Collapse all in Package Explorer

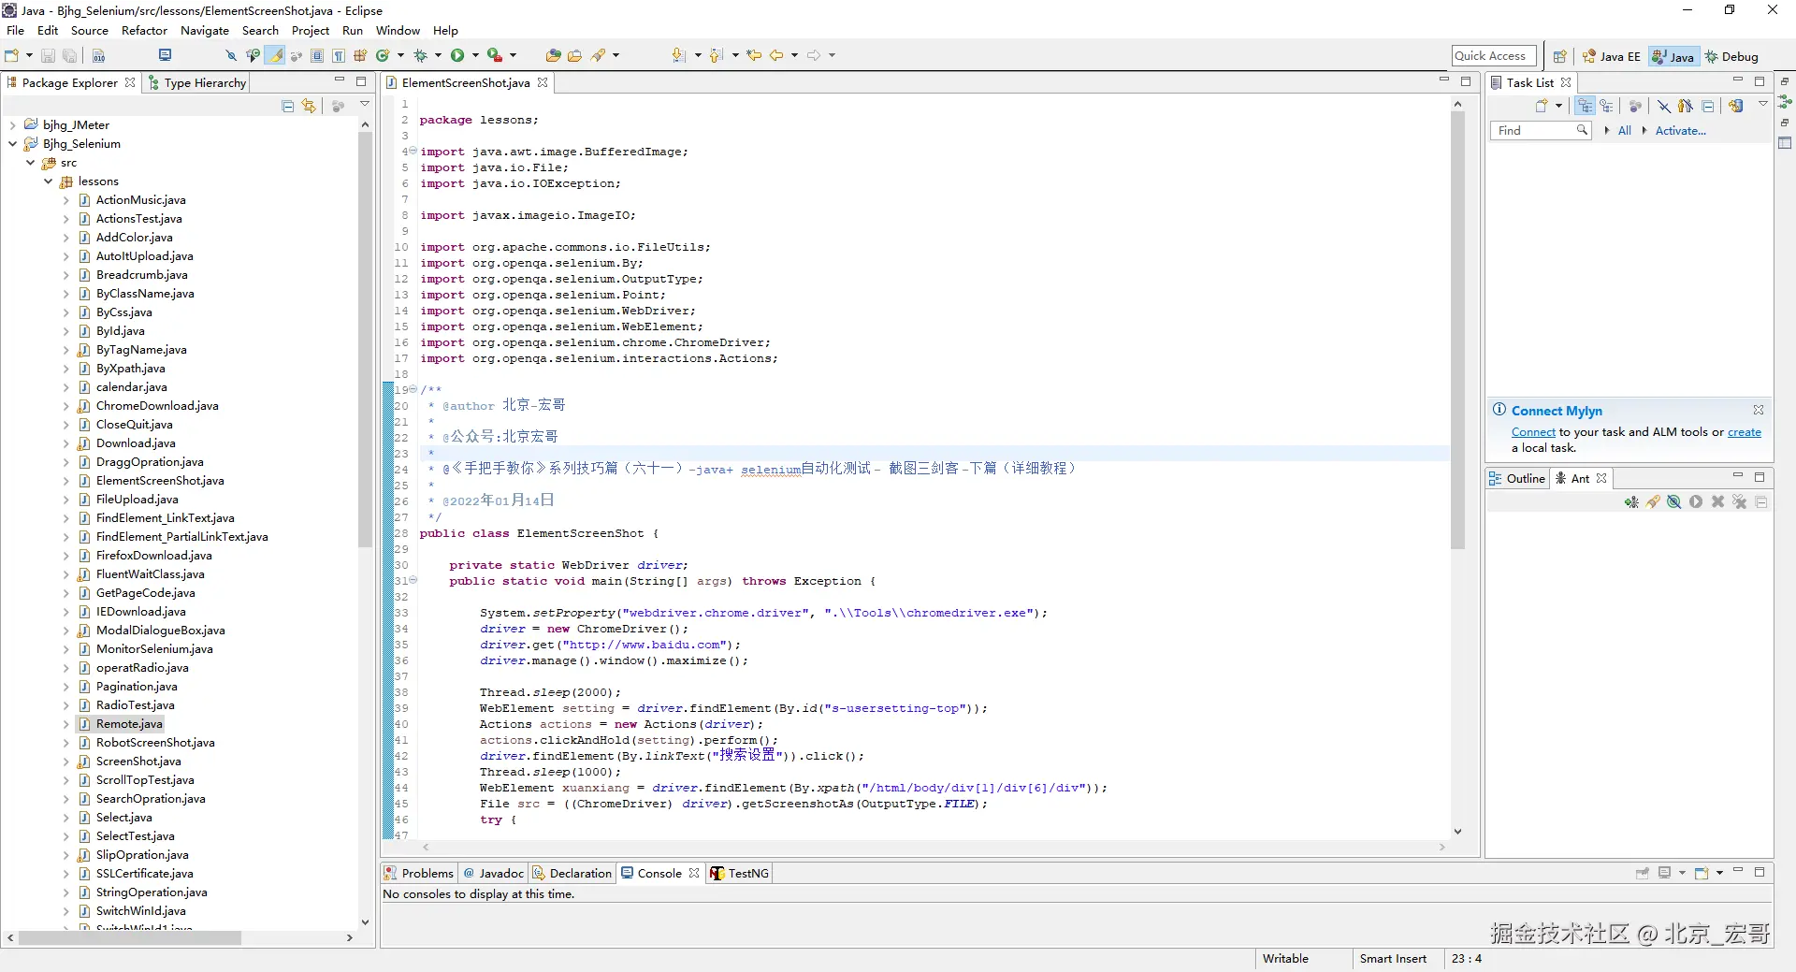tap(288, 107)
